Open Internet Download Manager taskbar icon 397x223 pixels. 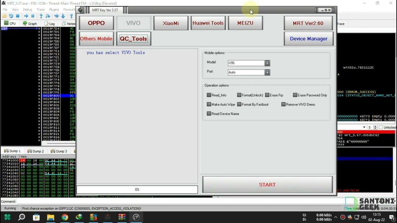tap(79, 217)
